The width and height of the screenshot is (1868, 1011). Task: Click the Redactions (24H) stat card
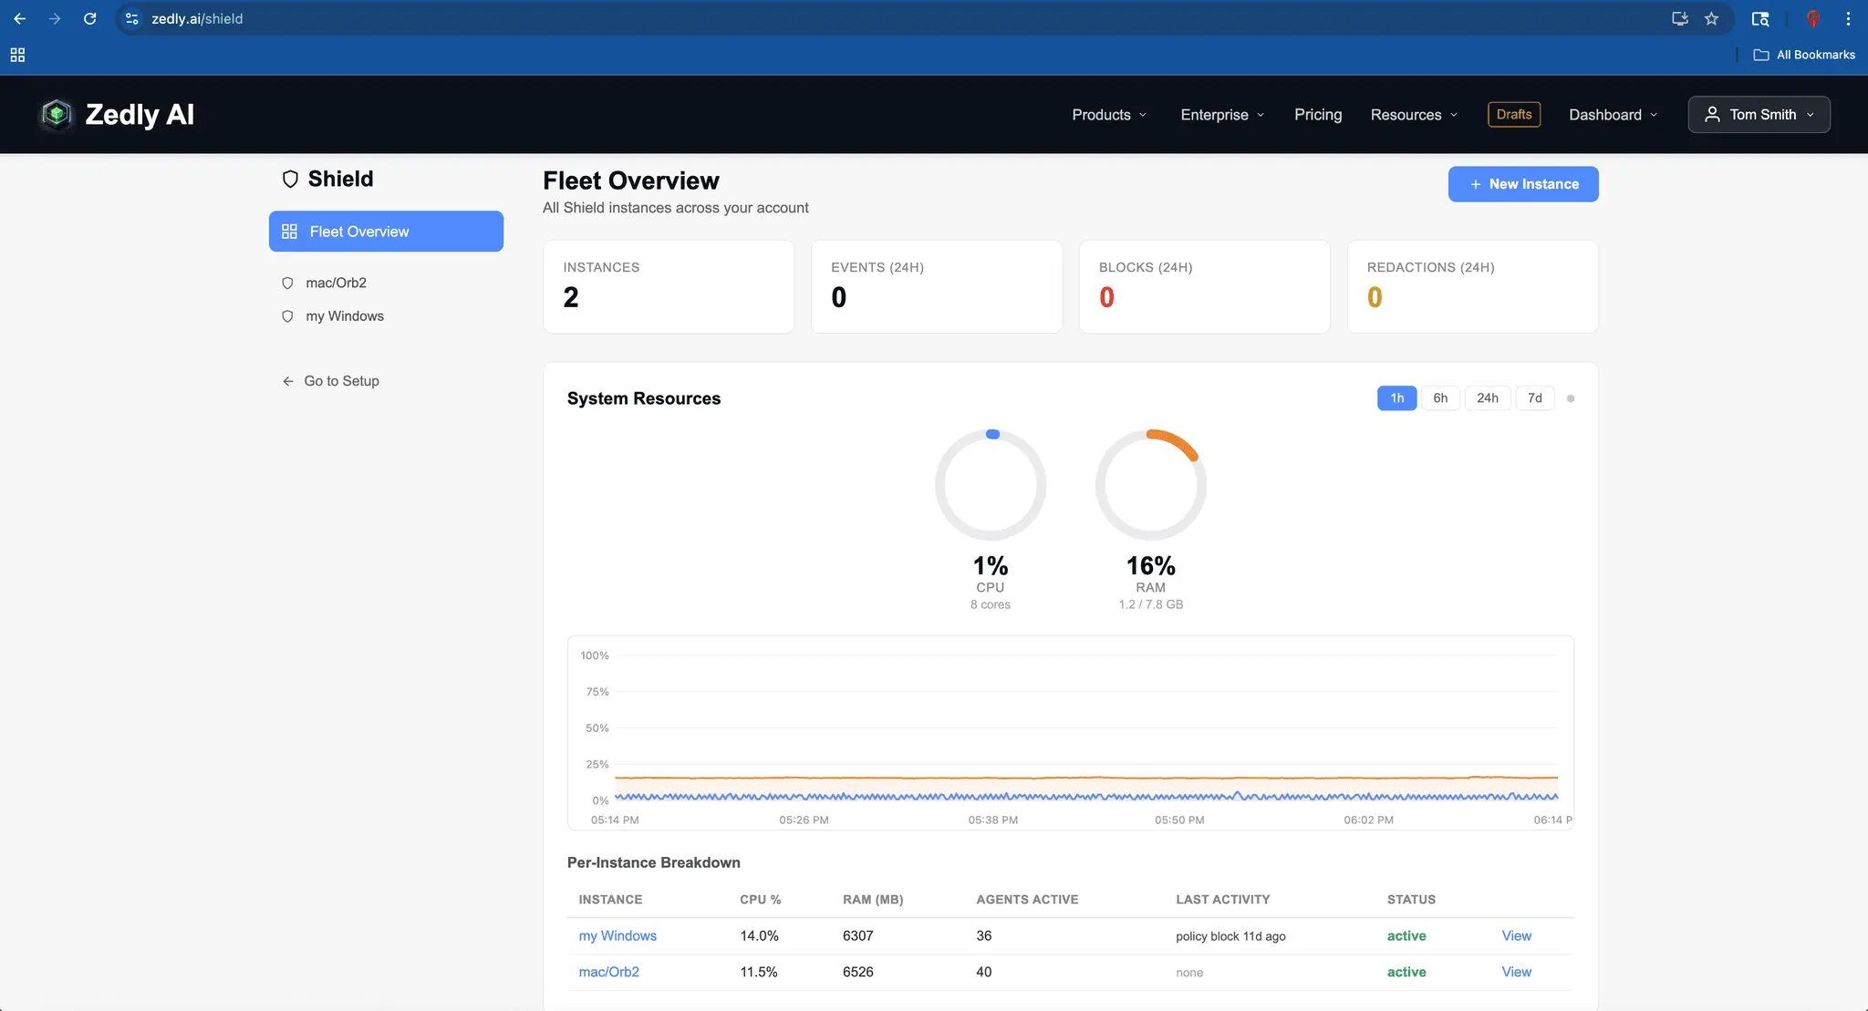(1472, 286)
